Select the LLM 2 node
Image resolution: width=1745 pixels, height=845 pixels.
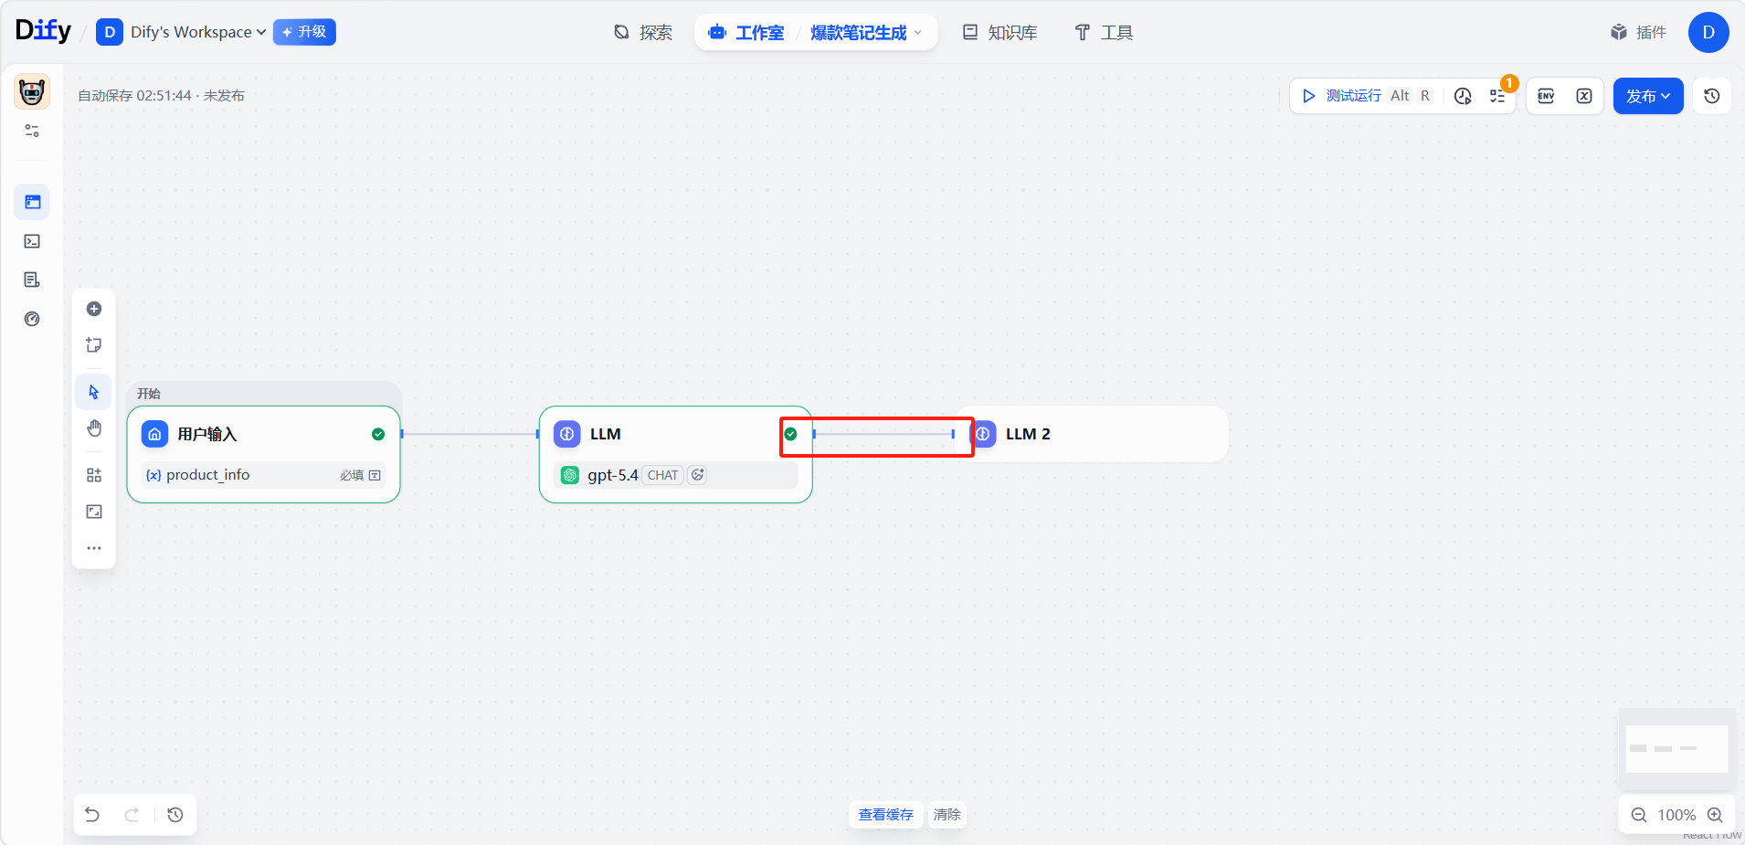(1096, 434)
